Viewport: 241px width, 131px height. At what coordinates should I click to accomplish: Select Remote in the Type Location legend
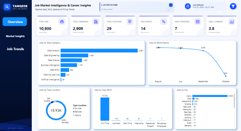click(77, 112)
